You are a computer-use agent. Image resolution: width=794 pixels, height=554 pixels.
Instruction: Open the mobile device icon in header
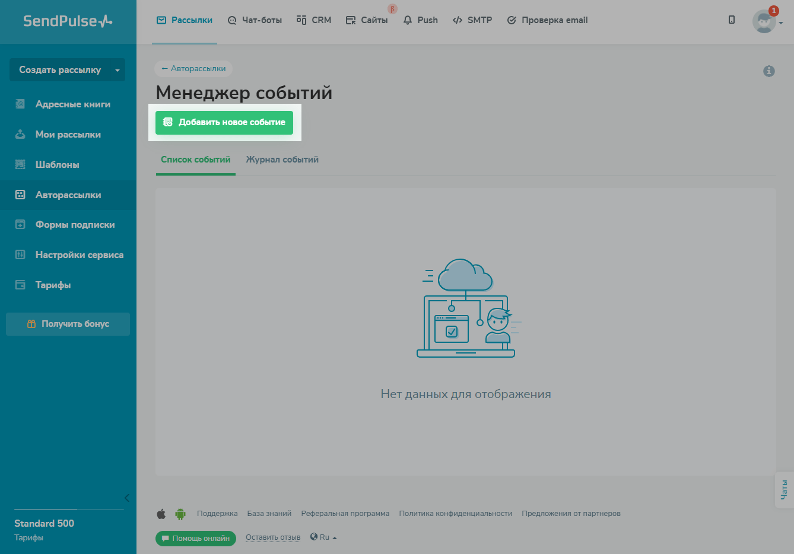click(x=731, y=20)
